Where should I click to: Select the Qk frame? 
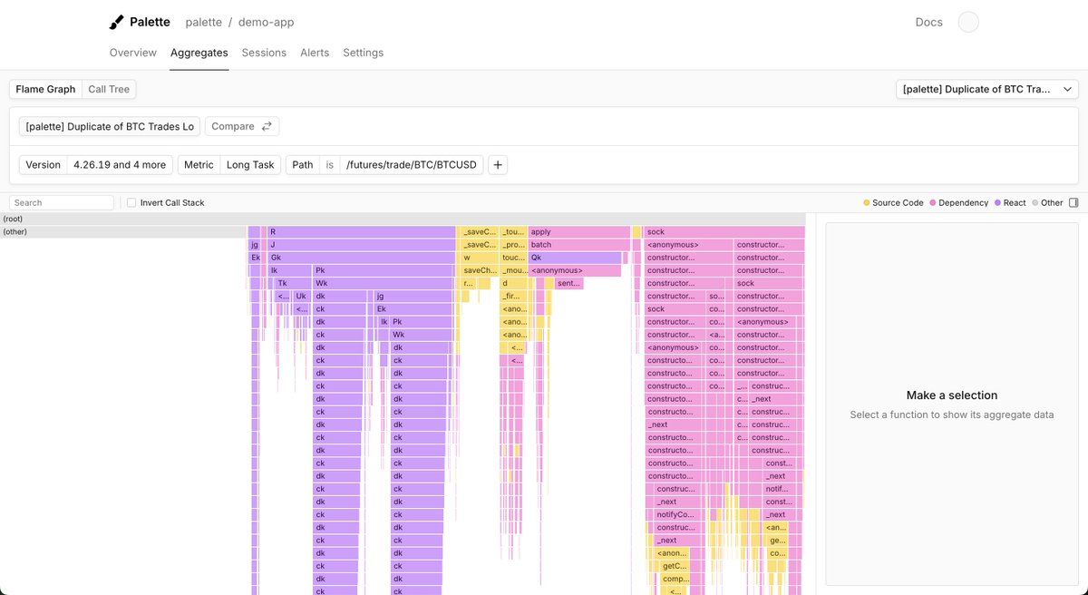coord(575,258)
